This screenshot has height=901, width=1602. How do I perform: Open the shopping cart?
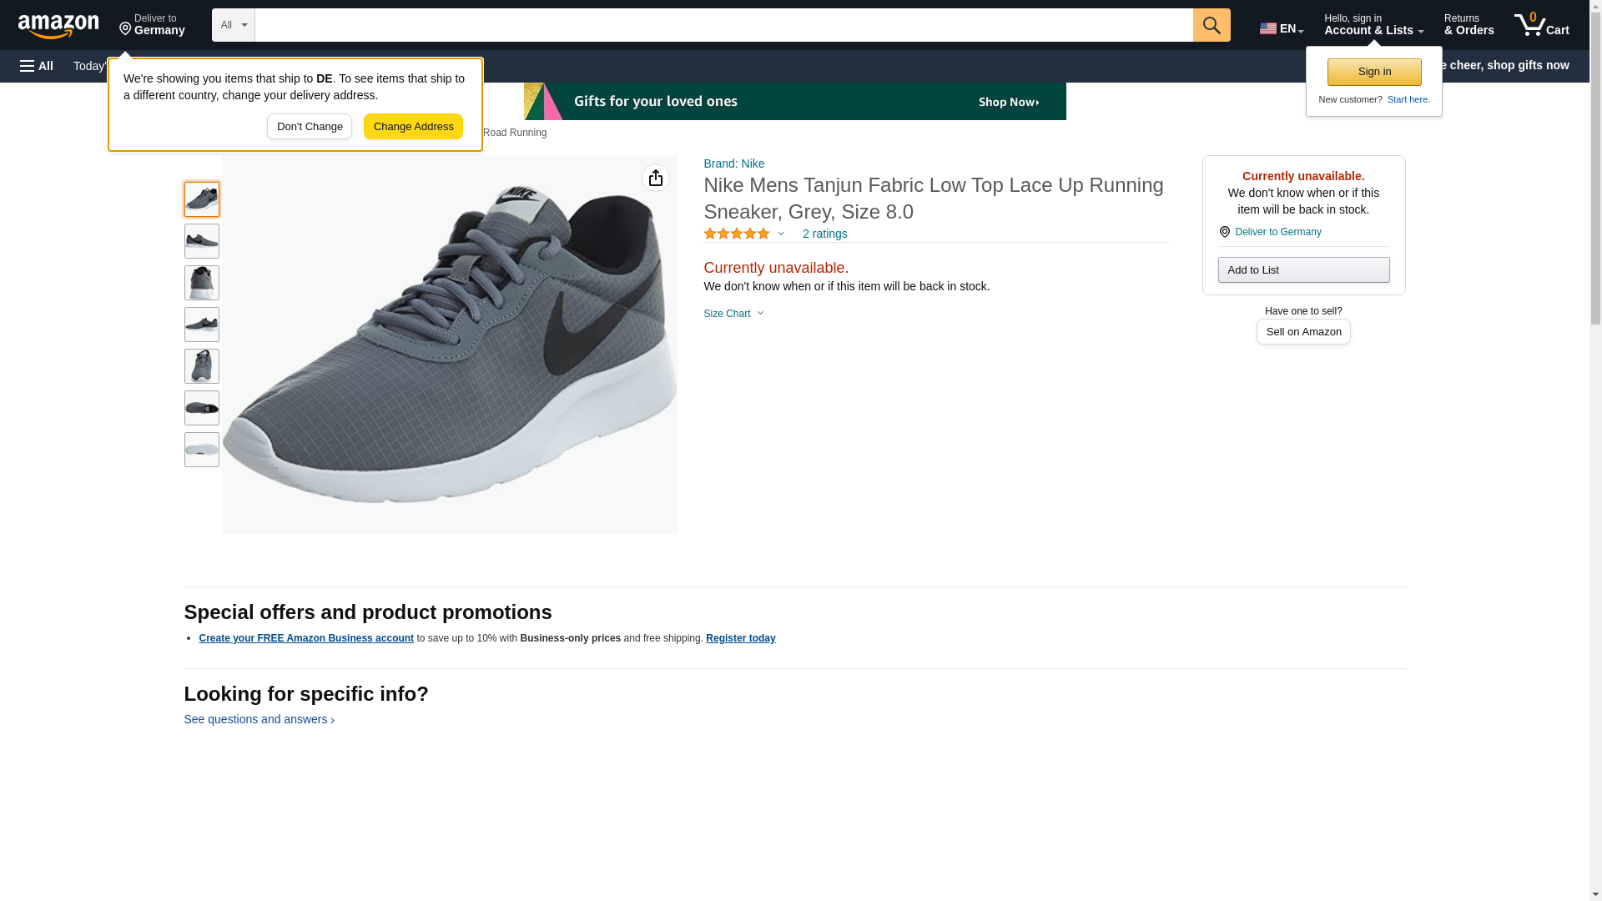coord(1541,25)
